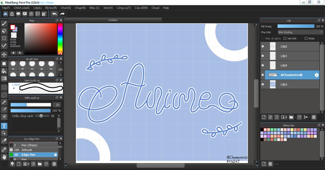Expand add-layer dropdown arrow in Lớp panel
Viewport: 325px width, 170px height.
pos(286,117)
